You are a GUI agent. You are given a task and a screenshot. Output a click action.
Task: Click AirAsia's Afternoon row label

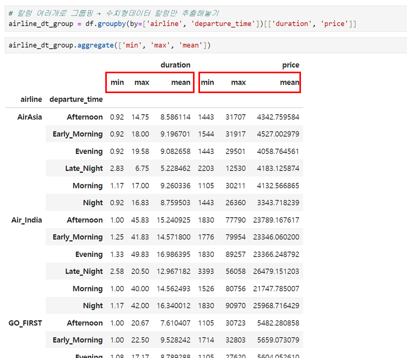85,117
